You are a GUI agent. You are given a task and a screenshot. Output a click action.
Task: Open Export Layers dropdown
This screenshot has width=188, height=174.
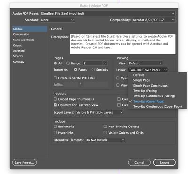point(100,112)
